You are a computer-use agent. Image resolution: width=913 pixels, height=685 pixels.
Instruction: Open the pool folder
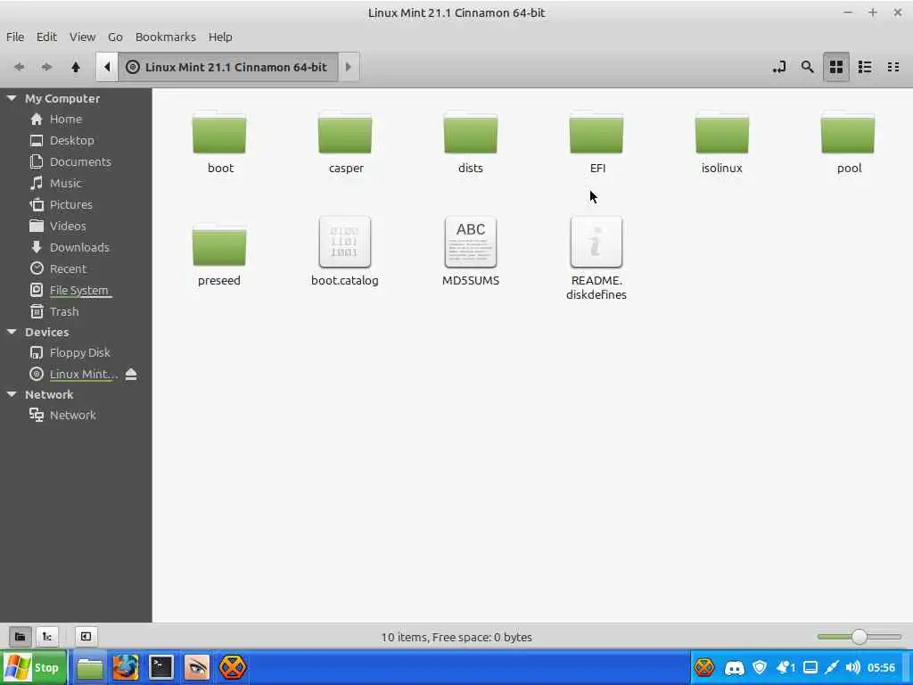[849, 142]
